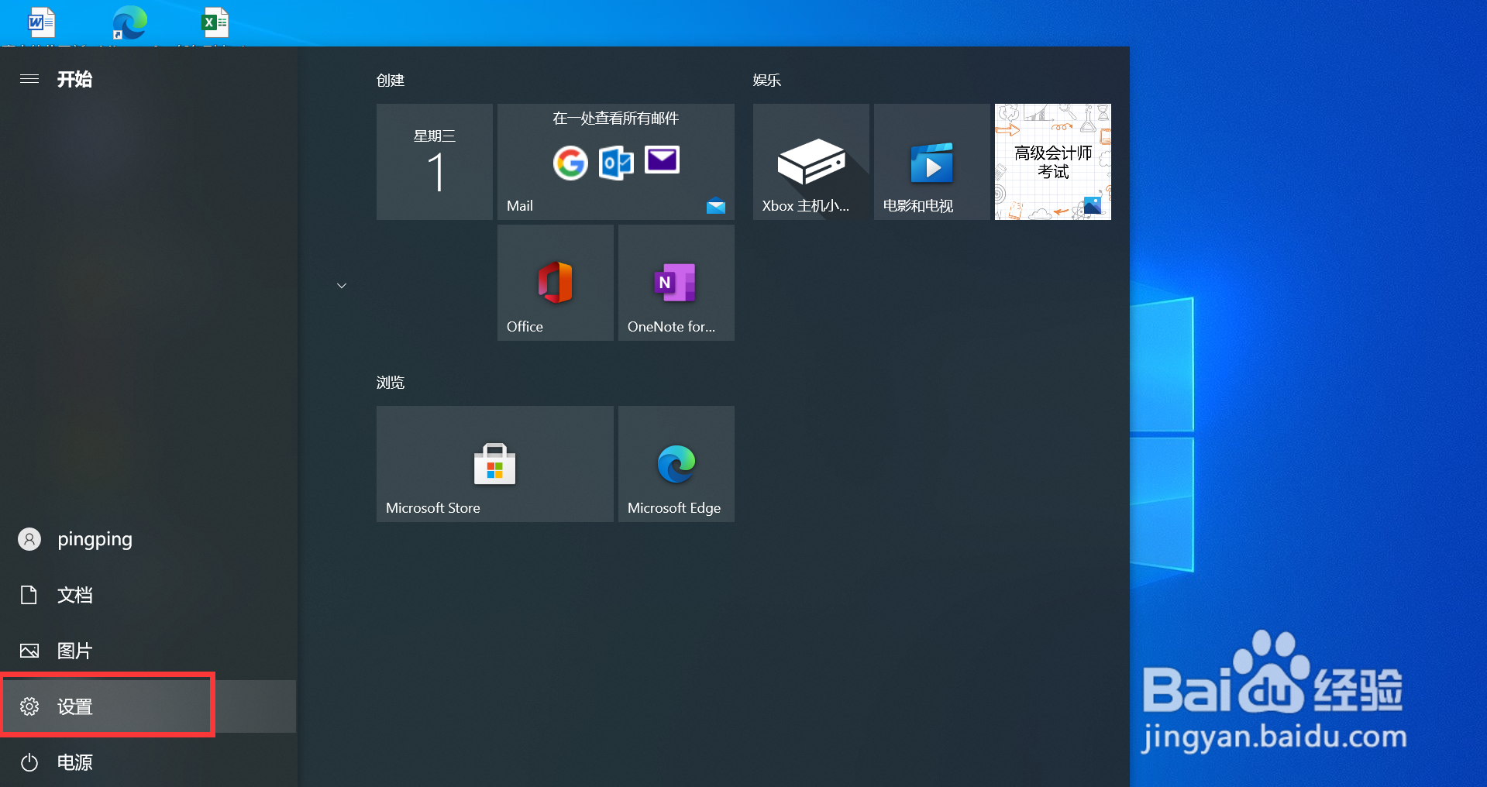Click the hamburger menu icon beside 开始
1487x787 pixels.
pyautogui.click(x=29, y=79)
